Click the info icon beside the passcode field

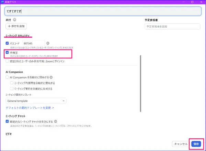tap(48, 43)
